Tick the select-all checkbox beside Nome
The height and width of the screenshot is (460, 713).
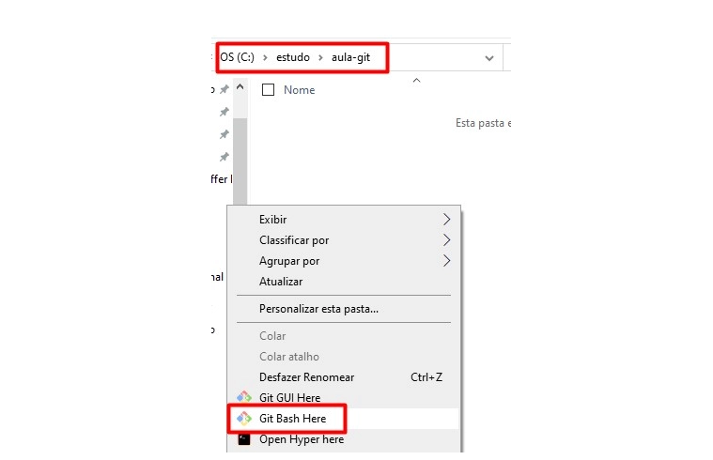coord(269,89)
